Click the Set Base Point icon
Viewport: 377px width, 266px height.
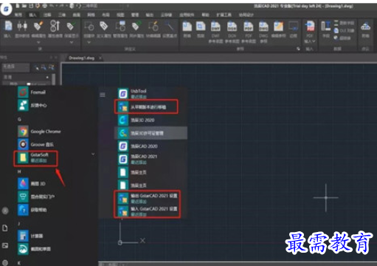click(170, 26)
